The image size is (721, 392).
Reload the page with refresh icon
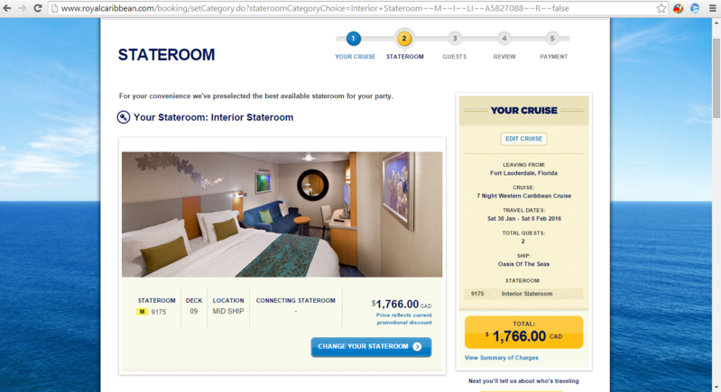(38, 8)
